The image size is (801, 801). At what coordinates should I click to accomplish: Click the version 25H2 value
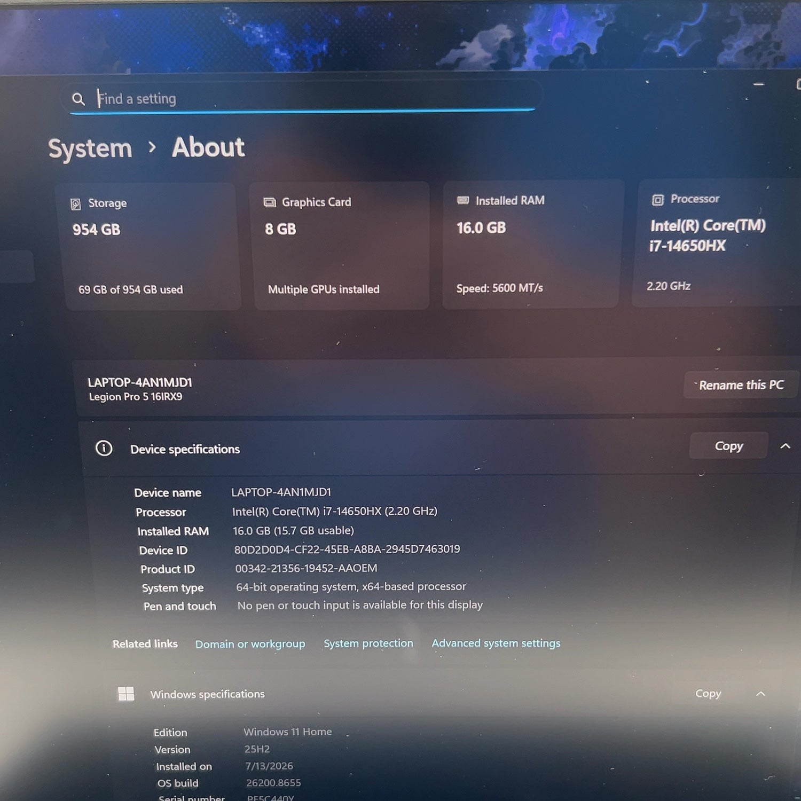pyautogui.click(x=257, y=749)
